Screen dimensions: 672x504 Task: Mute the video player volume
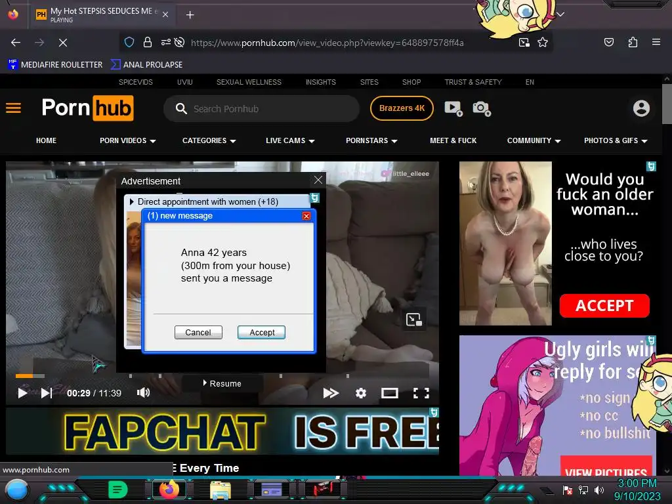pyautogui.click(x=143, y=392)
